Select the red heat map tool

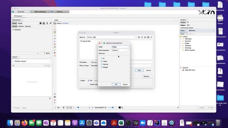click(x=55, y=56)
